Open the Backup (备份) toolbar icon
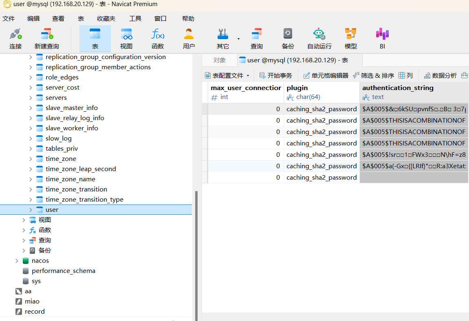 coord(288,39)
